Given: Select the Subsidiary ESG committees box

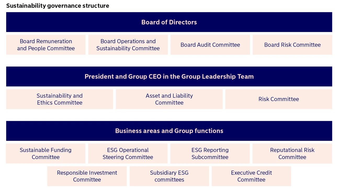Looking at the screenshot, I should point(169,176).
